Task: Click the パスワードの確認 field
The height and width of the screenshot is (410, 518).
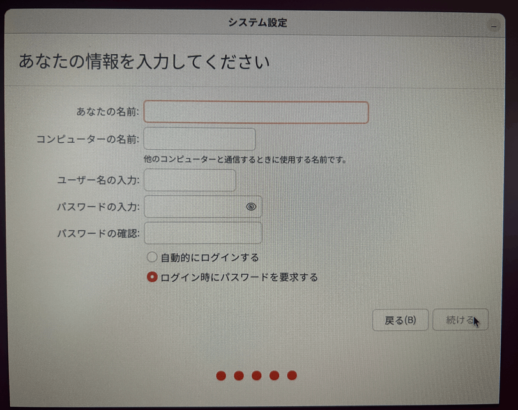Action: pos(203,233)
